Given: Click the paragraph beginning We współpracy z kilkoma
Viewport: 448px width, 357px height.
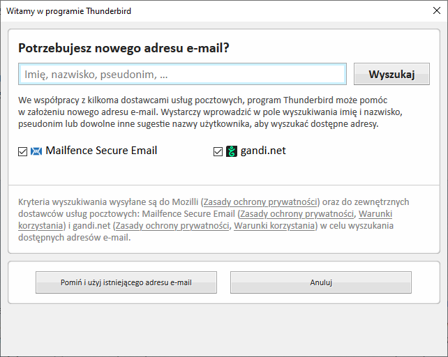Looking at the screenshot, I should tap(210, 112).
